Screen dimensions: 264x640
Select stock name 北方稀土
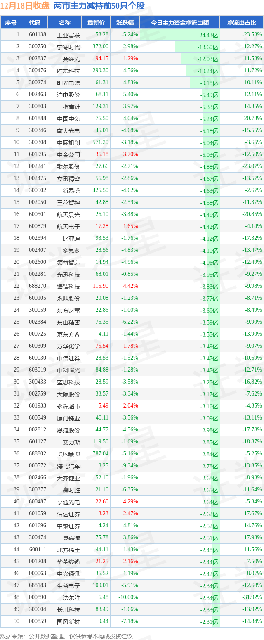tap(68, 550)
